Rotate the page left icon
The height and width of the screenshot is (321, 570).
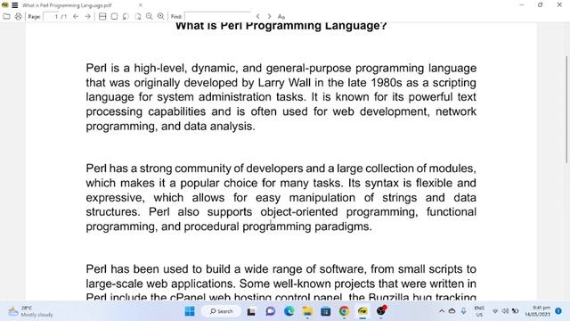(126, 16)
